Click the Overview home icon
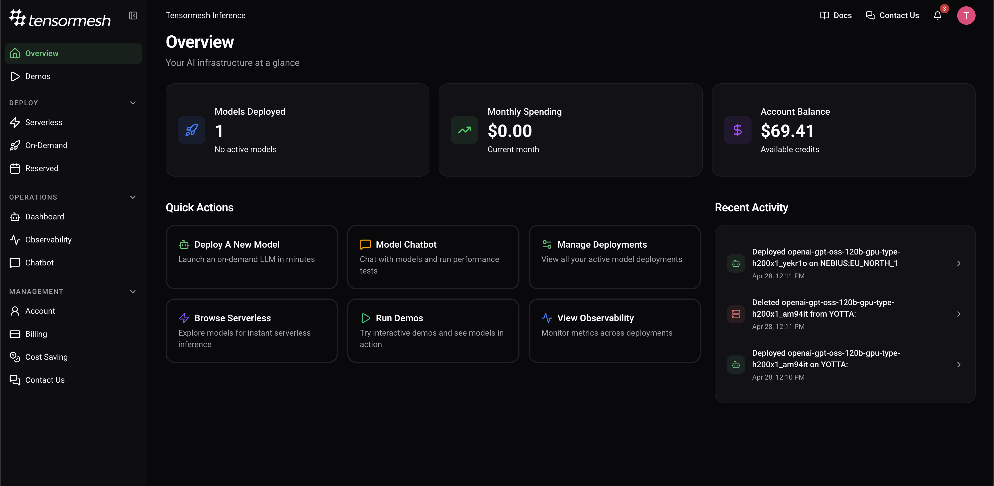 click(x=15, y=53)
